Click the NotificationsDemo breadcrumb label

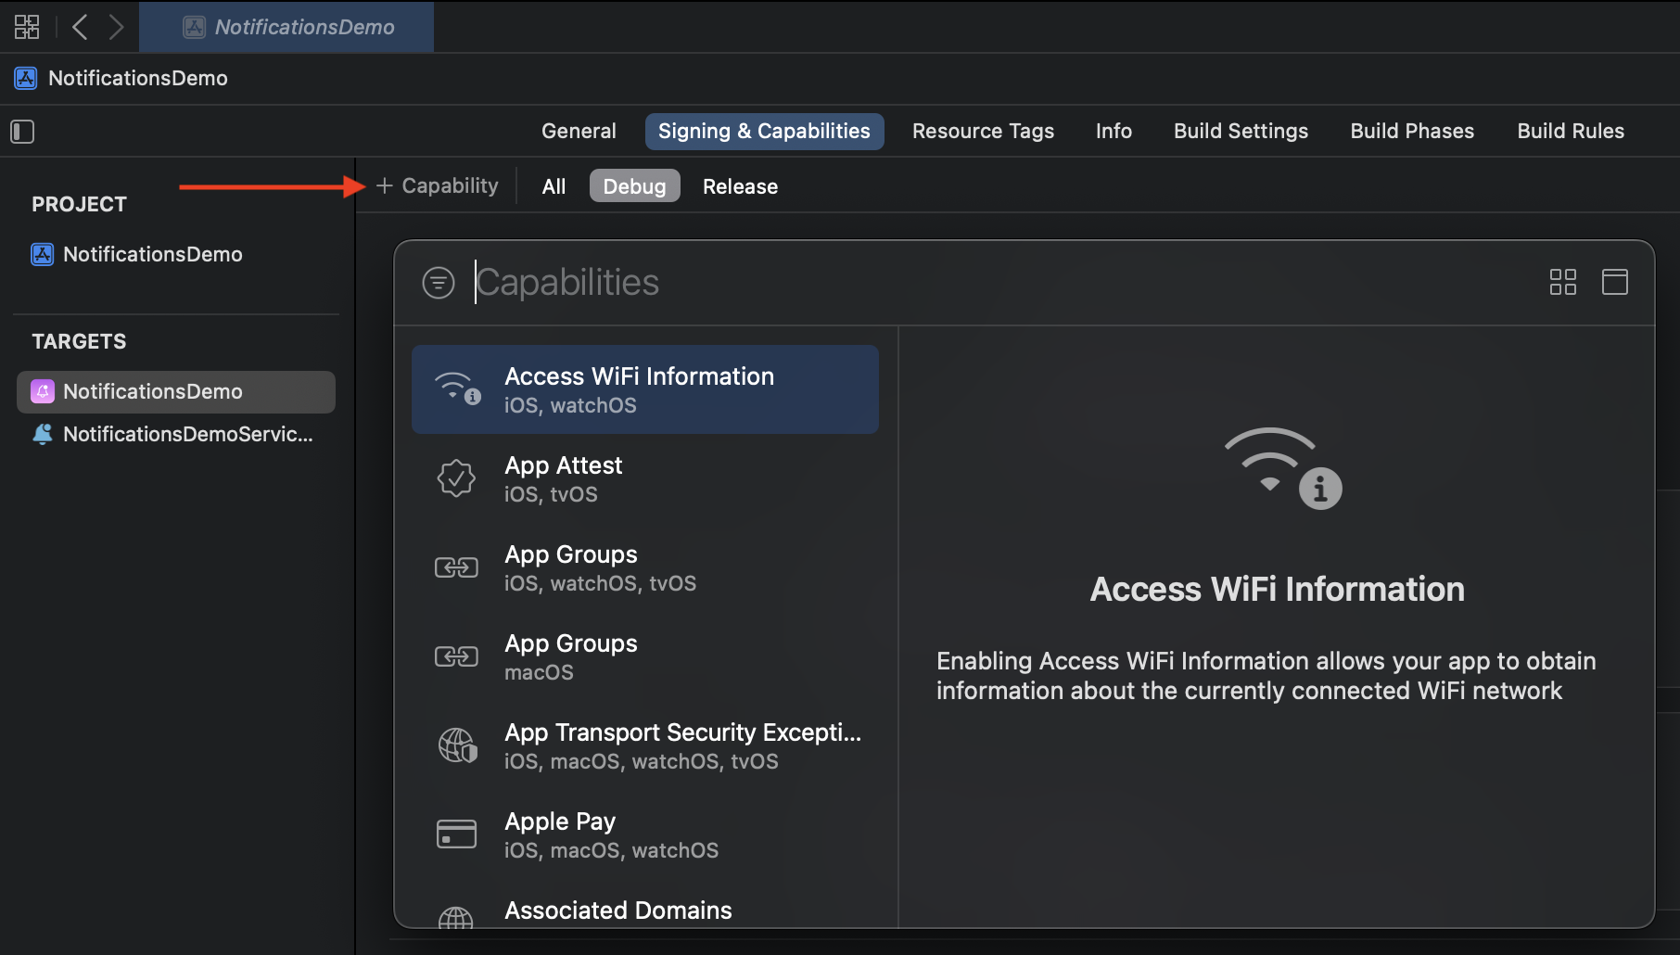tap(138, 78)
